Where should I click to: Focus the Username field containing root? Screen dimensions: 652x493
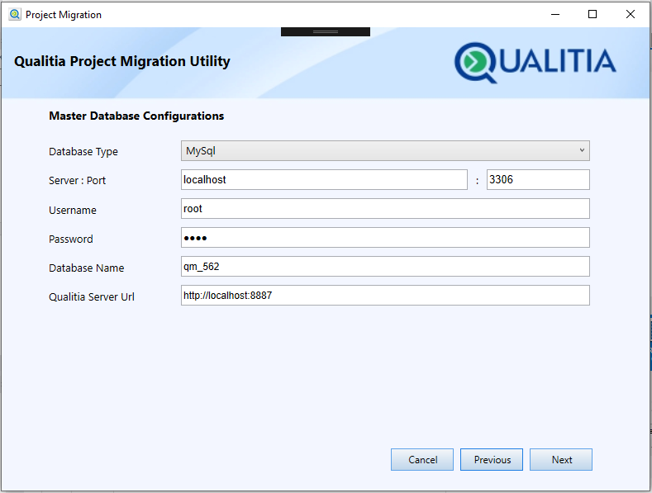pyautogui.click(x=385, y=209)
